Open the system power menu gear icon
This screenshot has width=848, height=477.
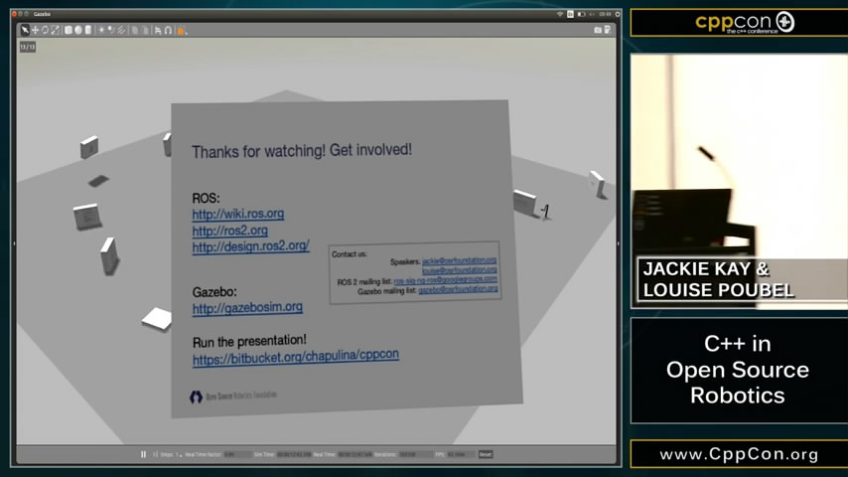click(x=617, y=14)
